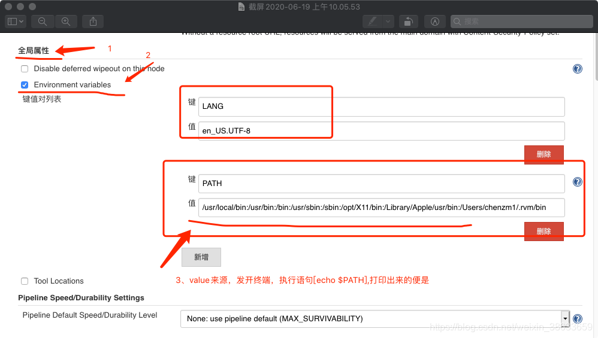This screenshot has height=338, width=598.
Task: Edit the PATH key field
Action: pos(381,184)
